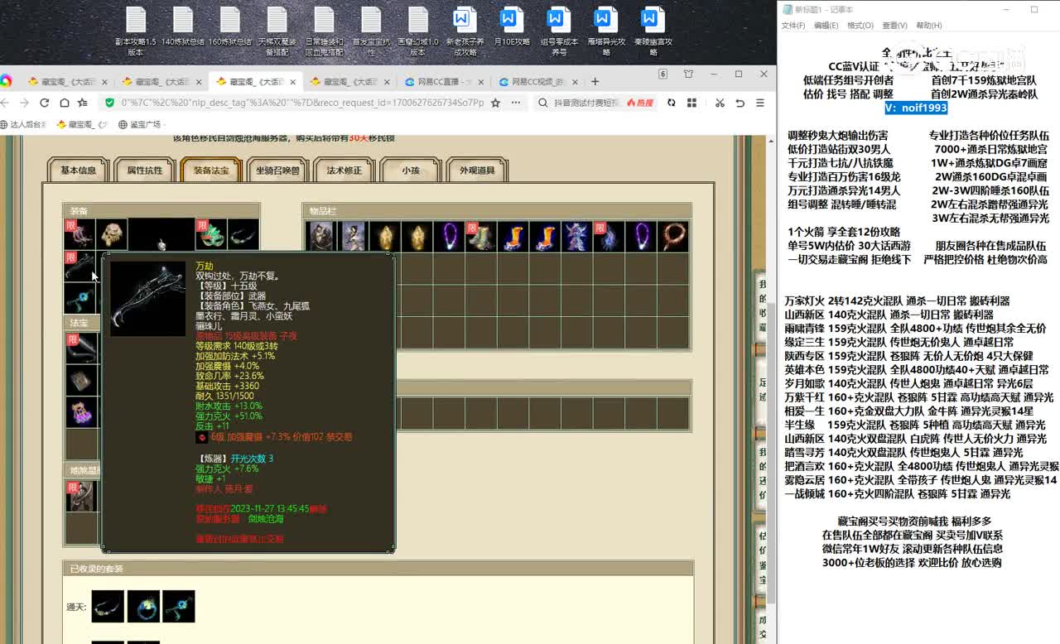This screenshot has height=644, width=1060.
Task: Open the Notepad 格式(O) menu
Action: pyautogui.click(x=860, y=26)
